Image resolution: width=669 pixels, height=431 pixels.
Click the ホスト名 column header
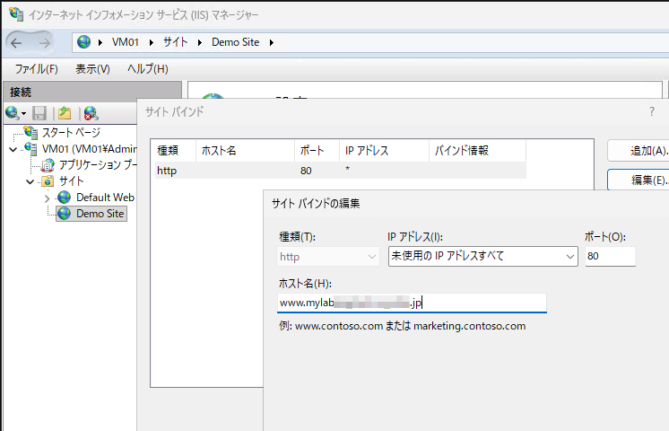click(x=246, y=150)
